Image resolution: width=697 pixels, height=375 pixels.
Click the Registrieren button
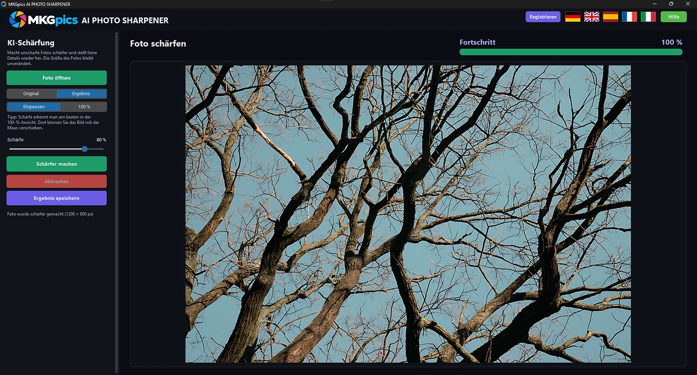coord(543,17)
